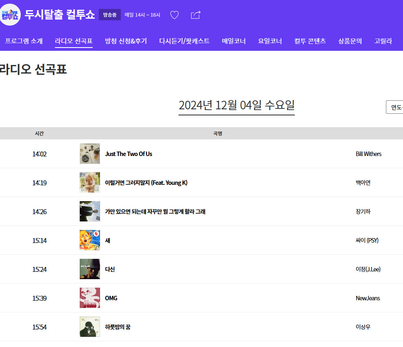The image size is (403, 347).
Task: Click the 14:19 time entry
Action: 39,183
